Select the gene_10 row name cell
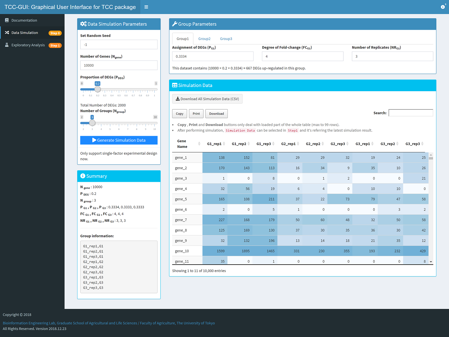Screen dimensions: 449x337 pos(187,251)
